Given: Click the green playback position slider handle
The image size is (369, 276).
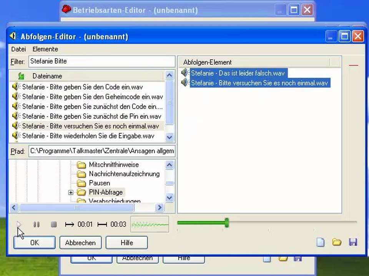Looking at the screenshot, I should point(227,223).
